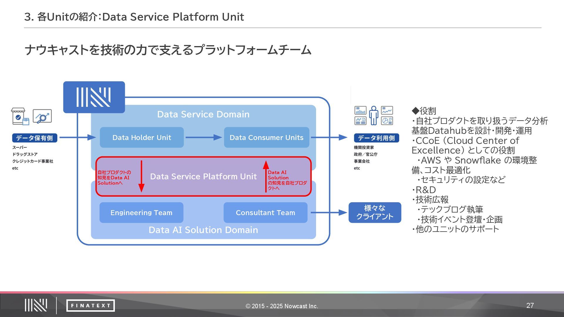Click page number 27

click(x=530, y=306)
